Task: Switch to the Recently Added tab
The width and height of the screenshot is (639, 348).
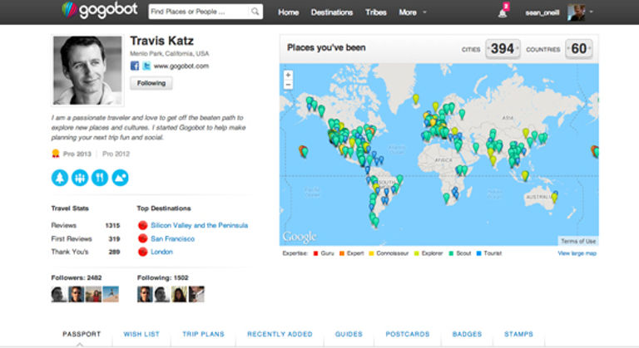Action: [x=280, y=334]
